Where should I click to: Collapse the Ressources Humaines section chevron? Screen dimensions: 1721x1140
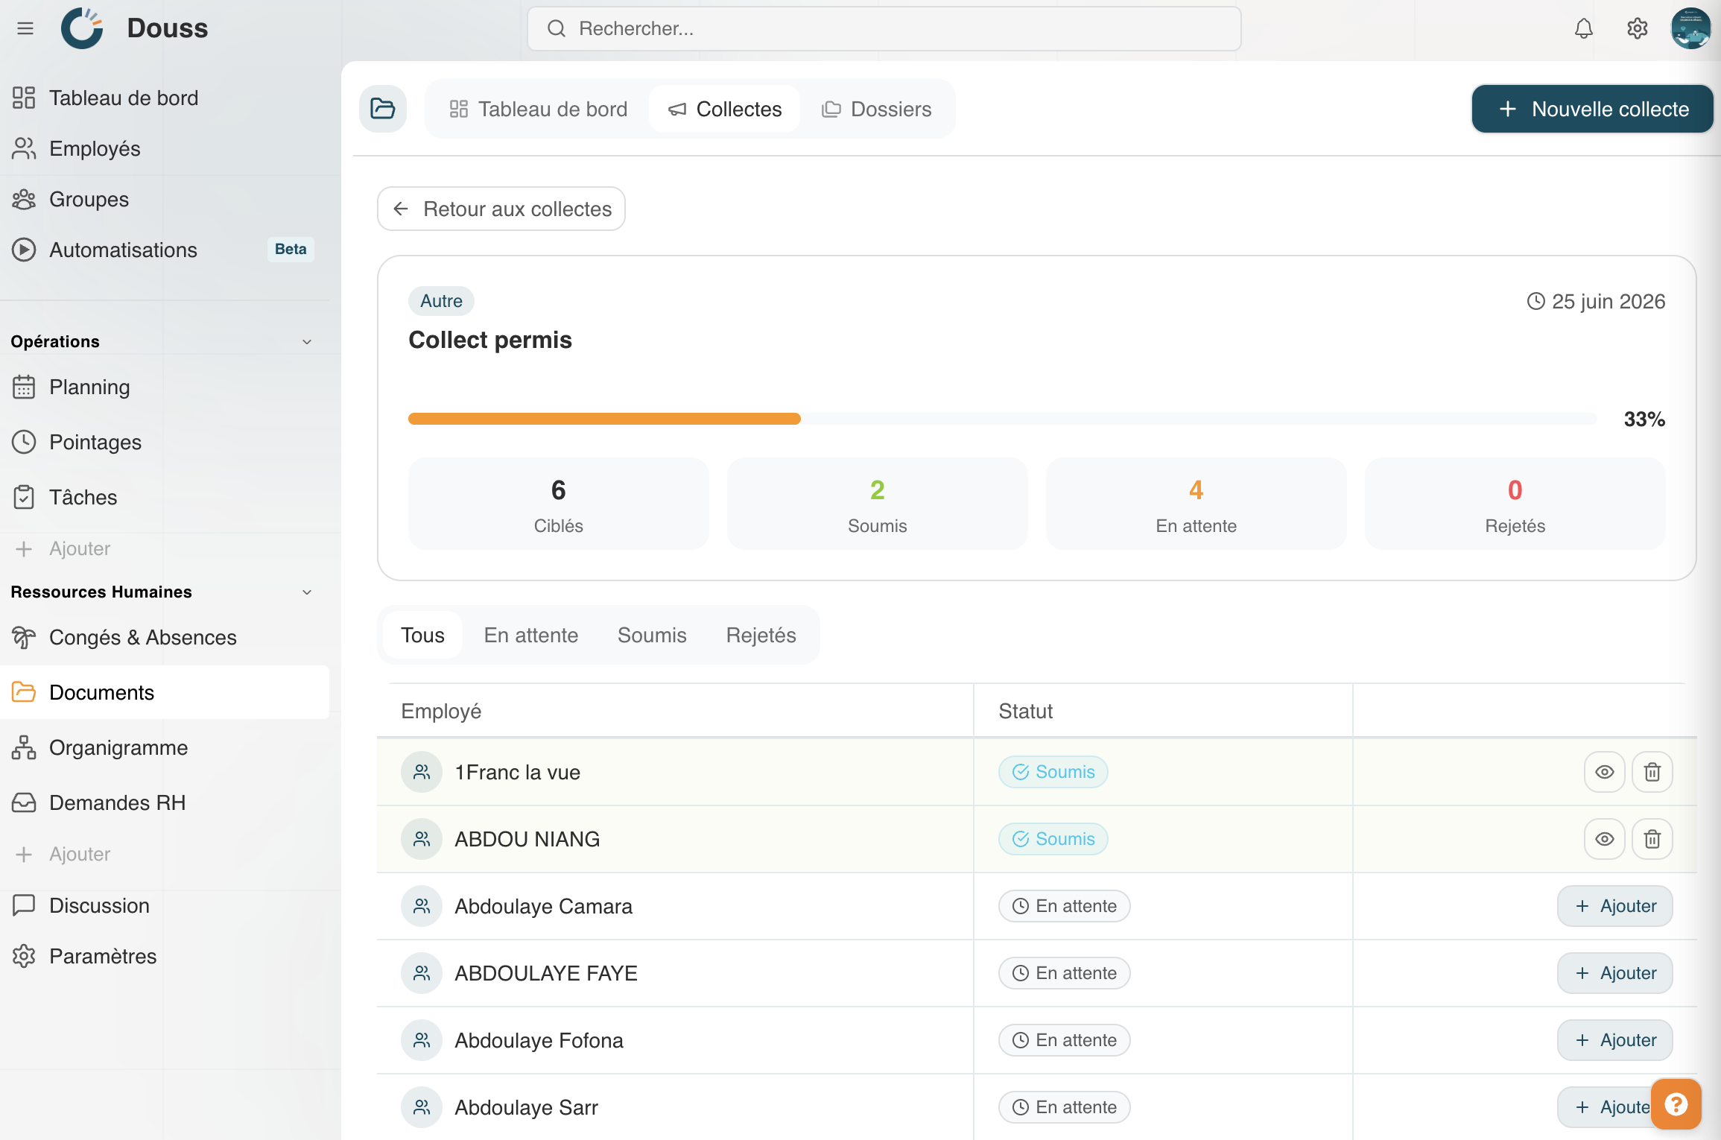click(307, 592)
